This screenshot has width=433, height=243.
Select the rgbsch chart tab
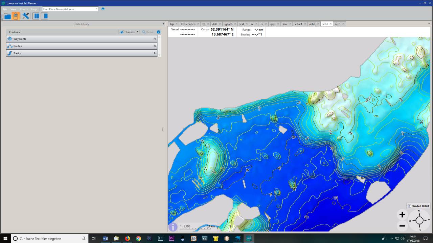pos(228,24)
